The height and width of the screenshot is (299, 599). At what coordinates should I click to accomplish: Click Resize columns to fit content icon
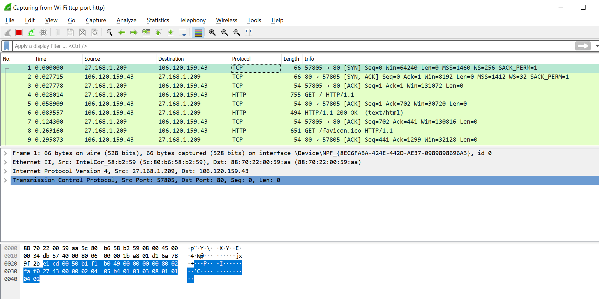point(249,32)
